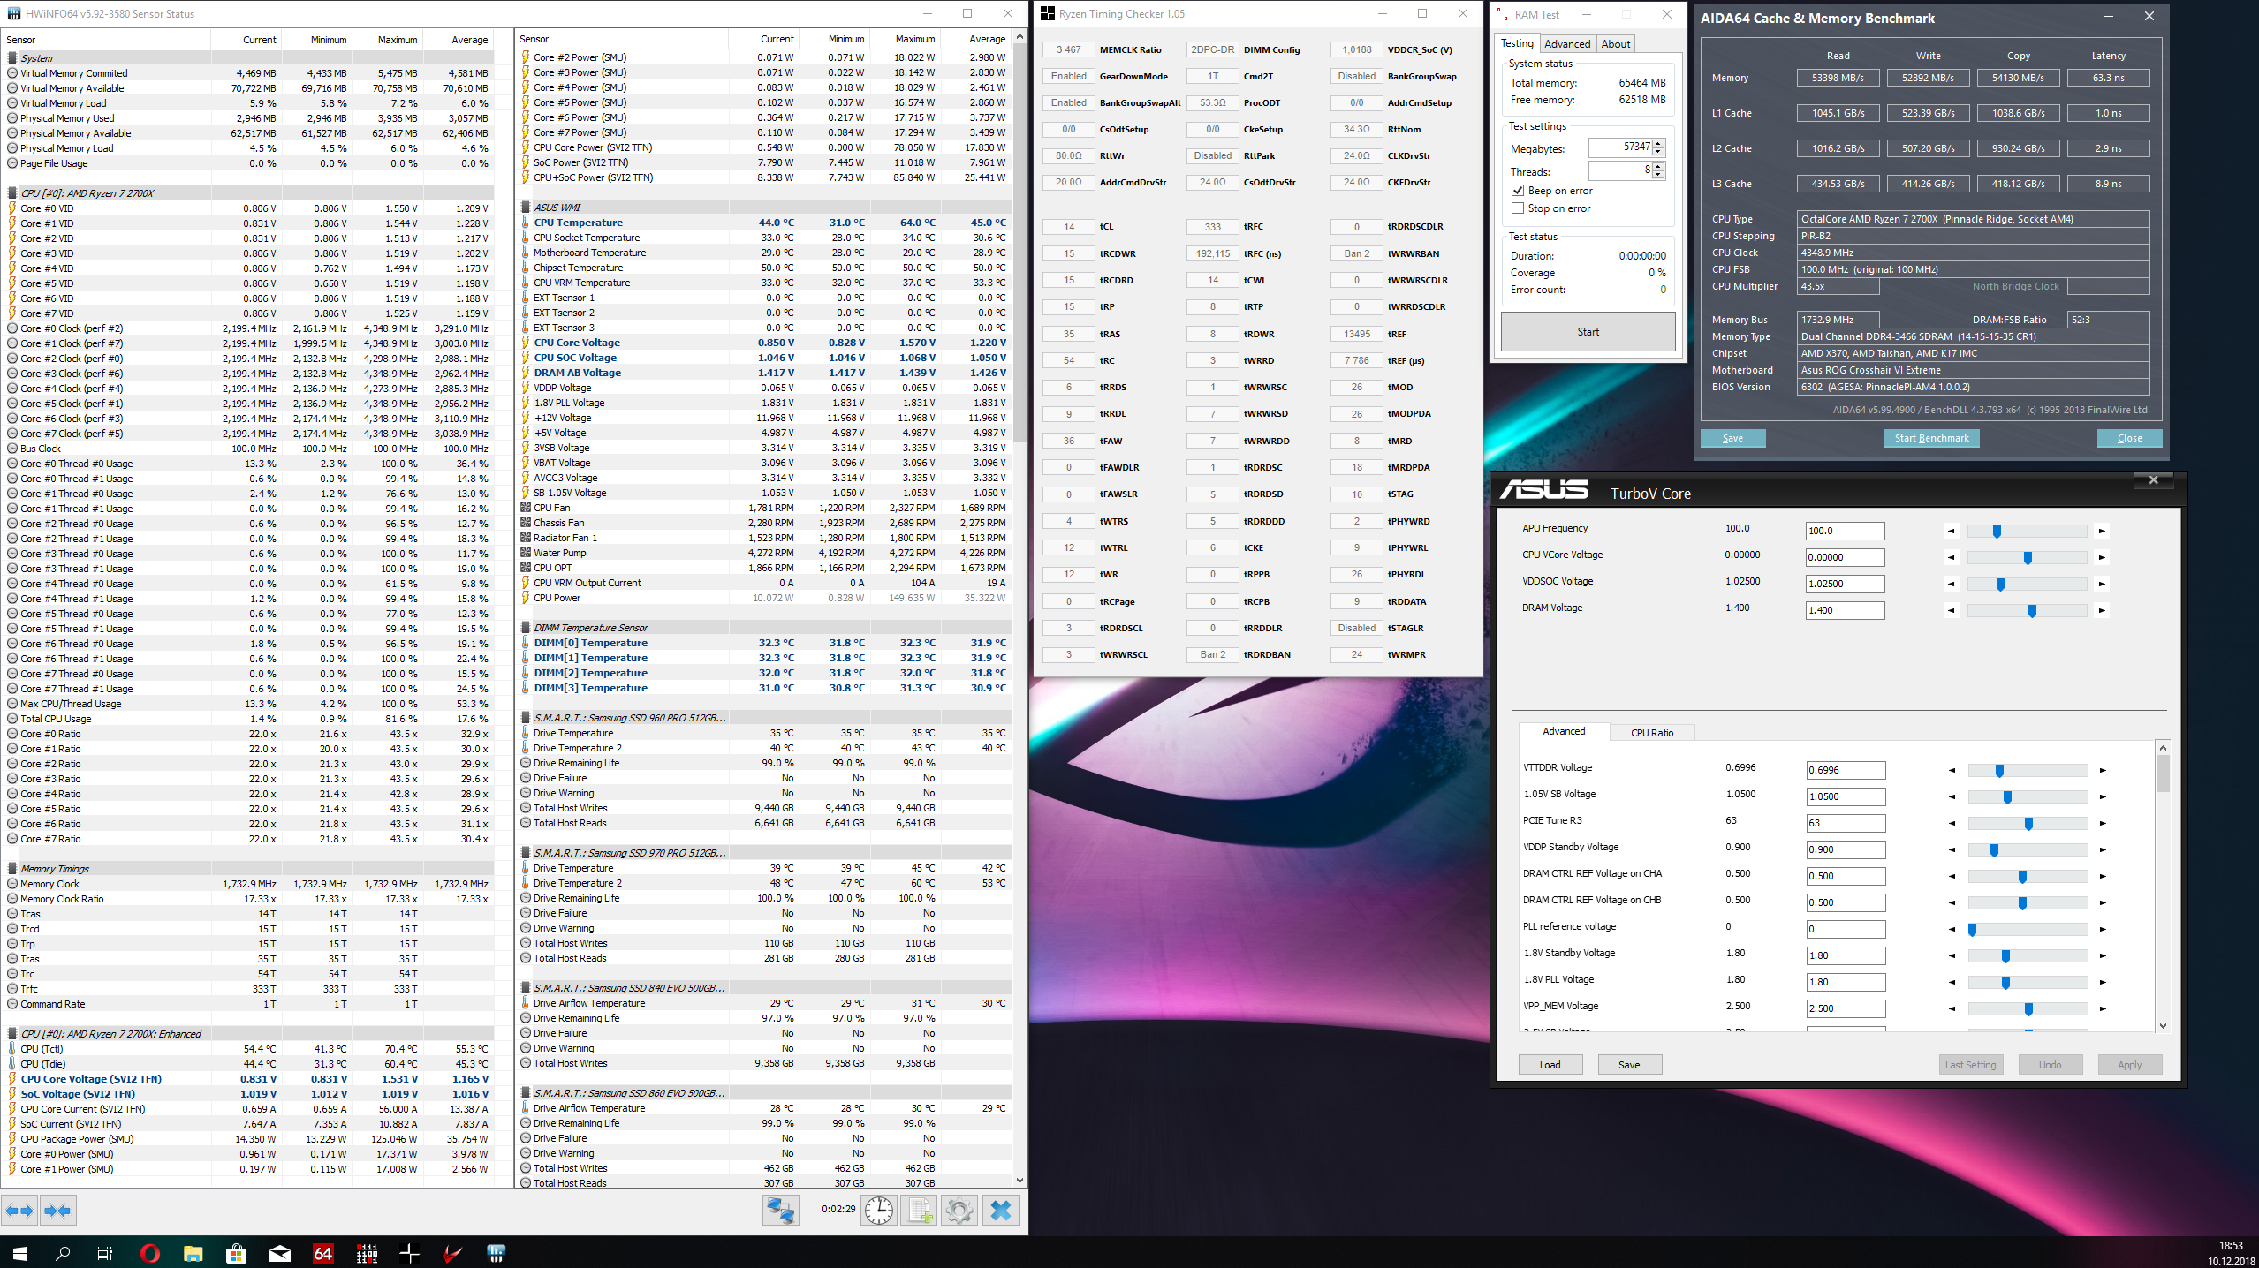Click the logging start sheet icon
This screenshot has width=2259, height=1268.
pos(919,1210)
